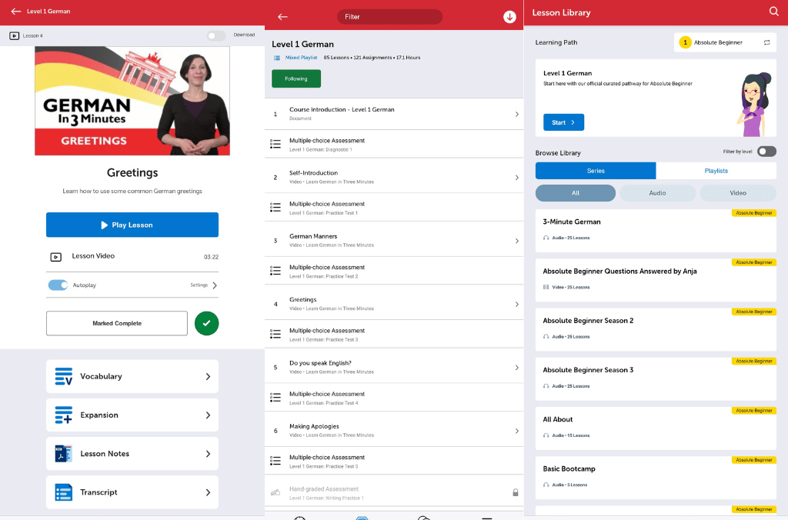Enable the Download toggle switch

click(x=216, y=35)
